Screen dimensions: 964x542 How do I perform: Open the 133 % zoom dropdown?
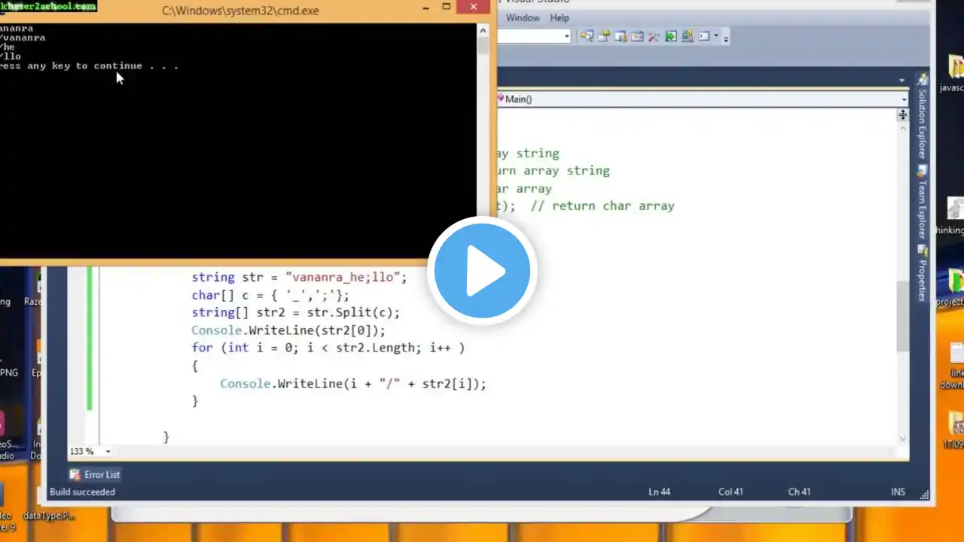pos(108,452)
